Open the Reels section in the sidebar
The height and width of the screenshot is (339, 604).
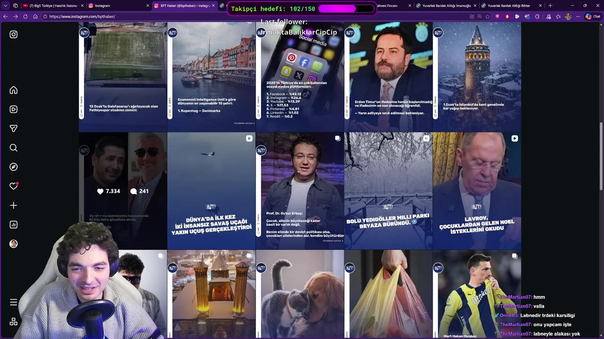[x=14, y=109]
